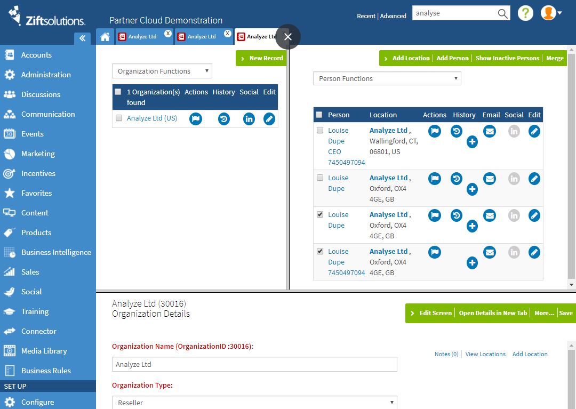Open History for Louise Dupe Wallingford row
The width and height of the screenshot is (576, 409).
pos(457,131)
